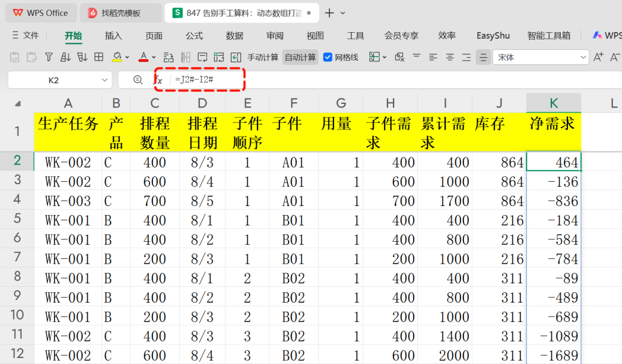Click header cell 净需求

[554, 132]
